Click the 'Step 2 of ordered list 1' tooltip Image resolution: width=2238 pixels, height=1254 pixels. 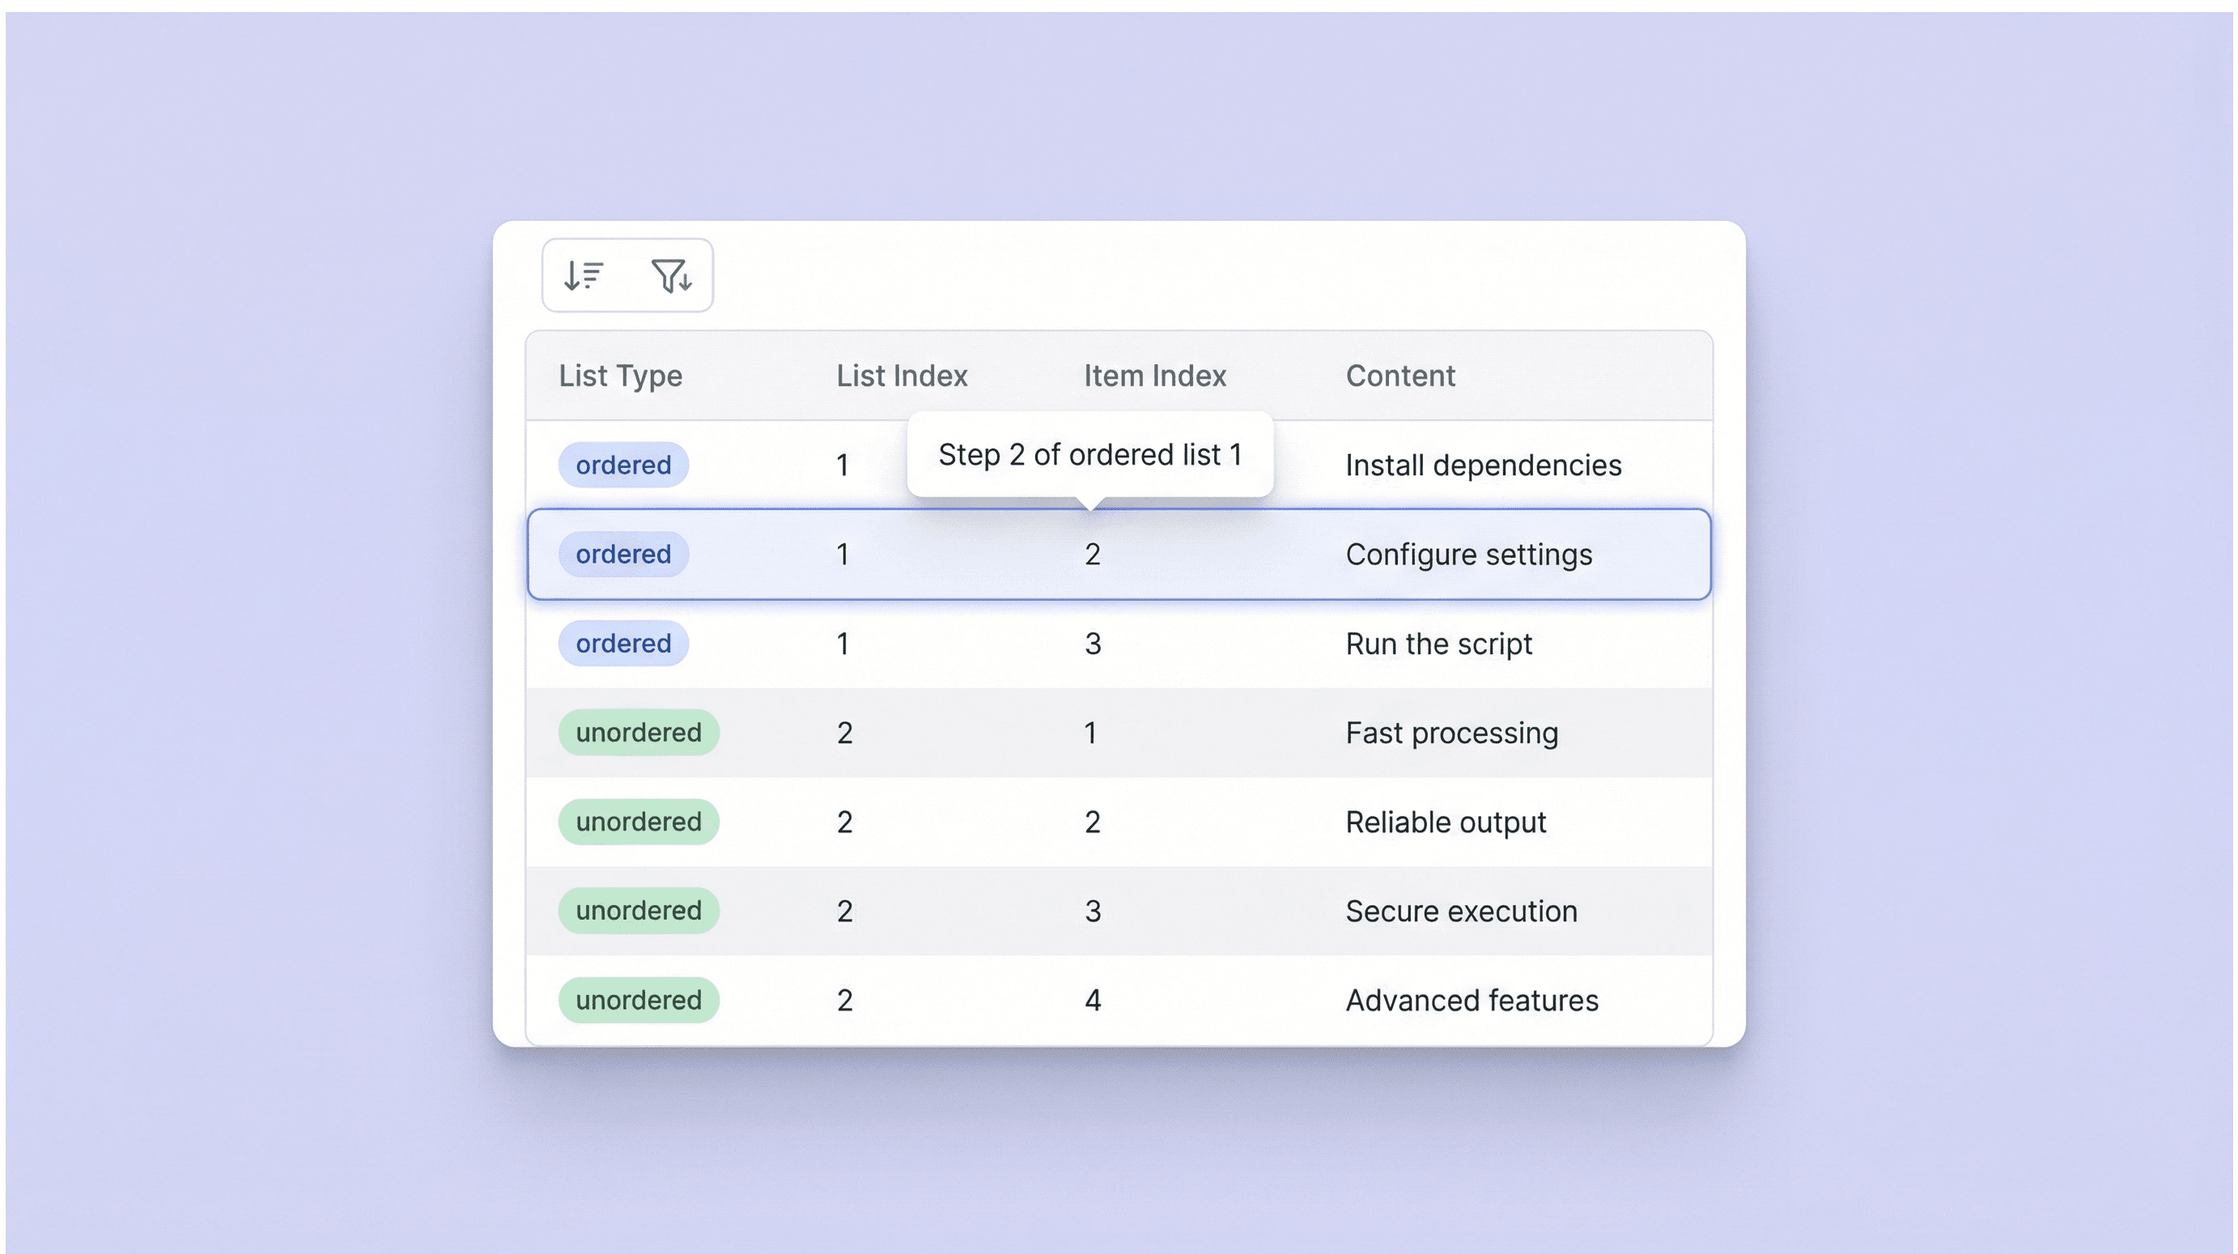click(1090, 453)
